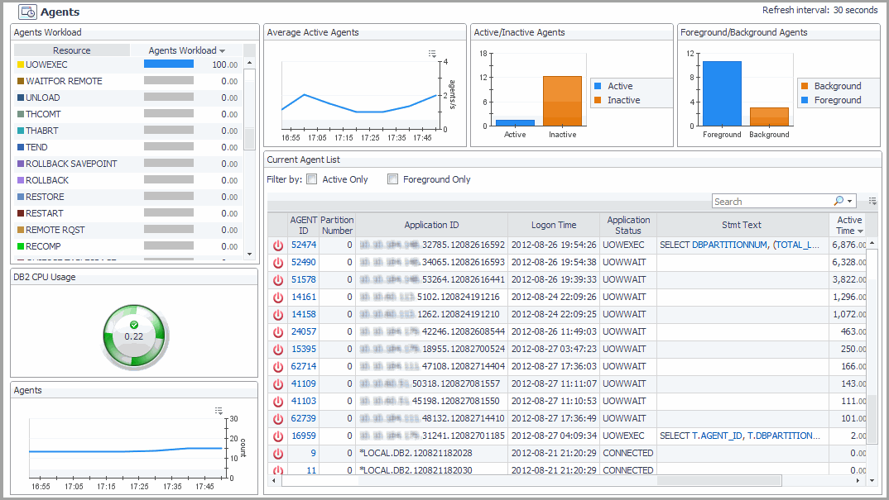Sort by the Active Time column
Screen dimensions: 889x500
(848, 226)
